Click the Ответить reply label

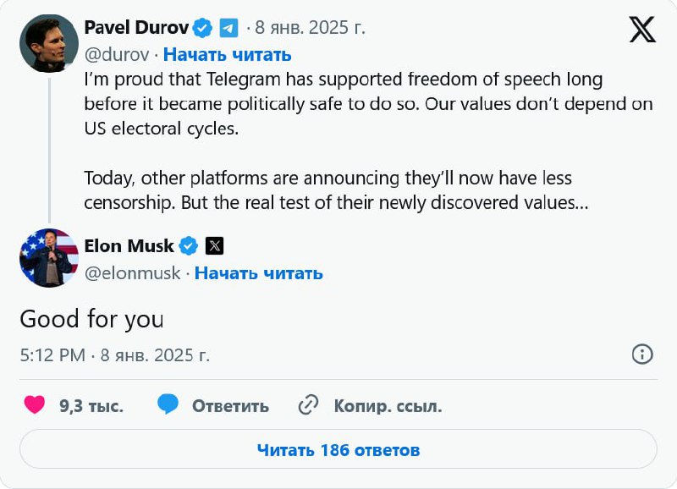click(230, 406)
